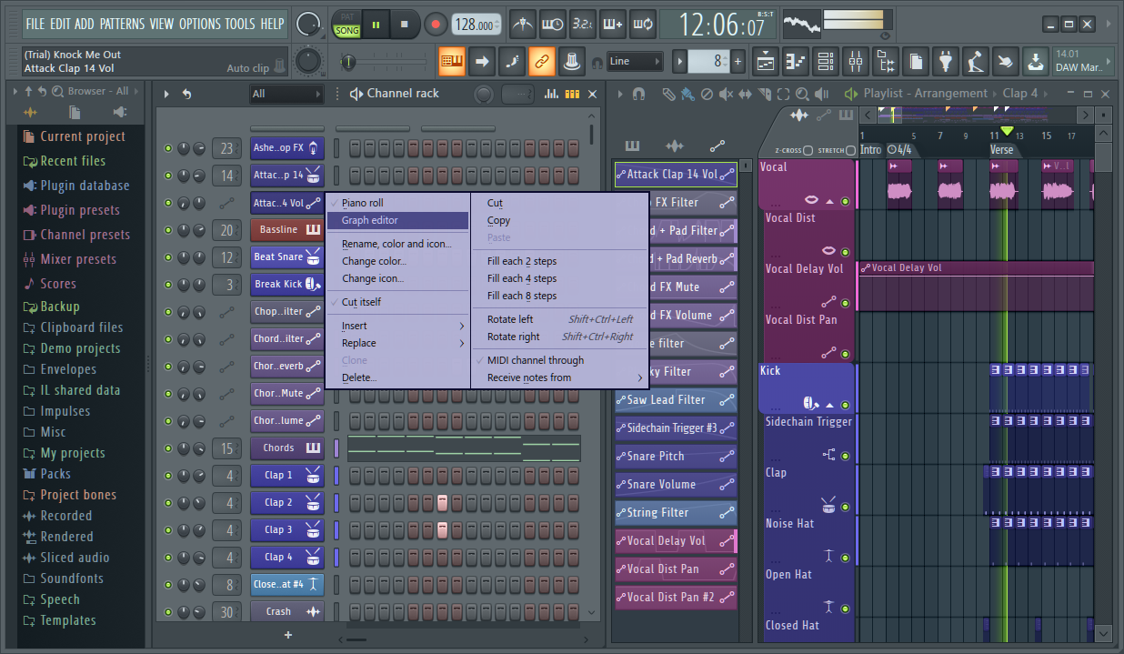Enable wait for input before recording
The width and height of the screenshot is (1124, 654).
click(x=552, y=25)
